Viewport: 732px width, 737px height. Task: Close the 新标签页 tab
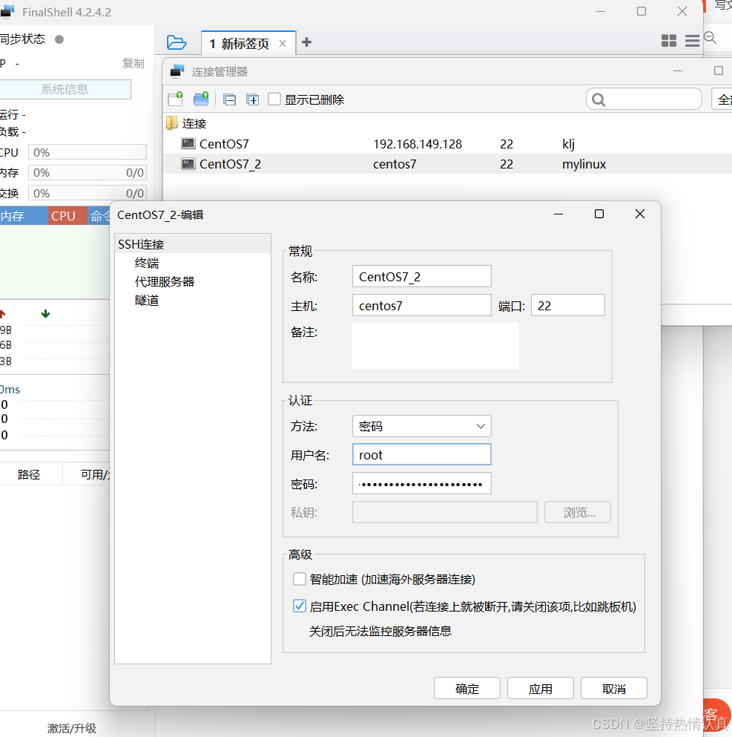tap(283, 44)
